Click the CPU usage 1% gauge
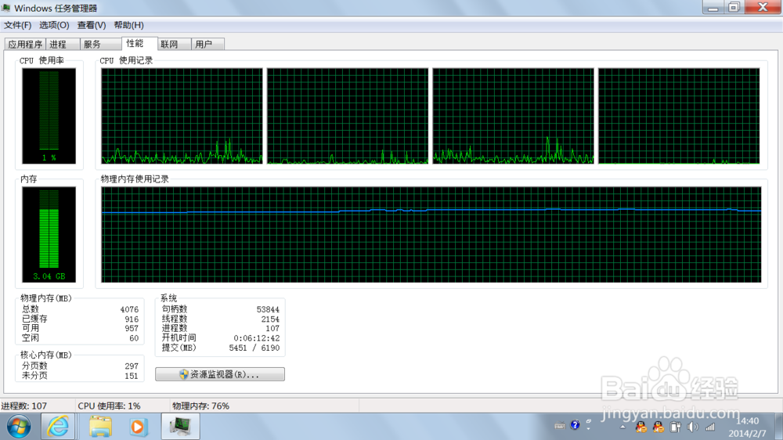The width and height of the screenshot is (783, 440). pos(49,116)
